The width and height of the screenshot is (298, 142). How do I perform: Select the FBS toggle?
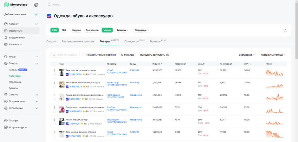(x=64, y=30)
